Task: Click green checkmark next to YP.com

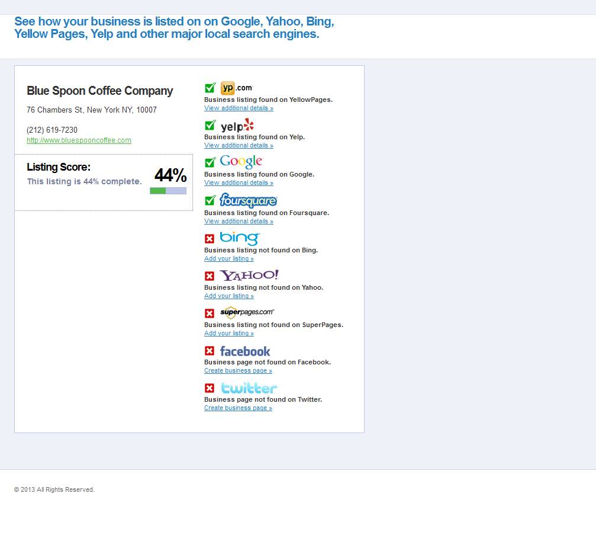Action: 210,88
